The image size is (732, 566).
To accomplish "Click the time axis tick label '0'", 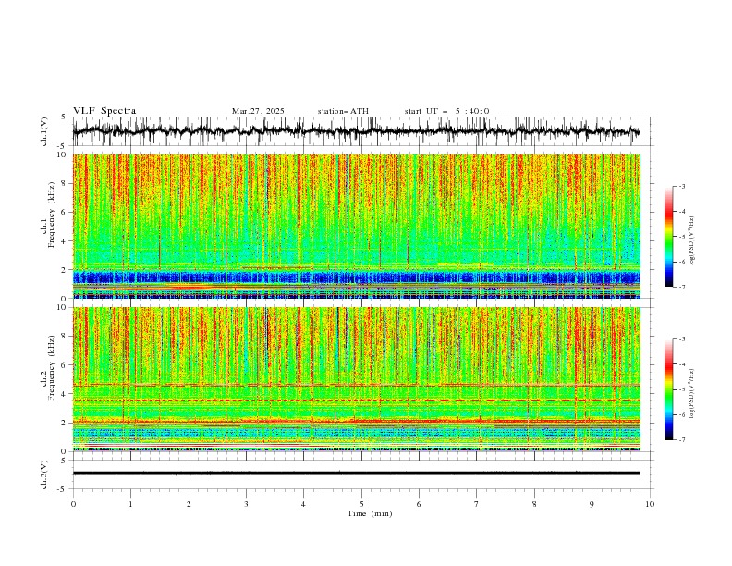I will tap(73, 504).
